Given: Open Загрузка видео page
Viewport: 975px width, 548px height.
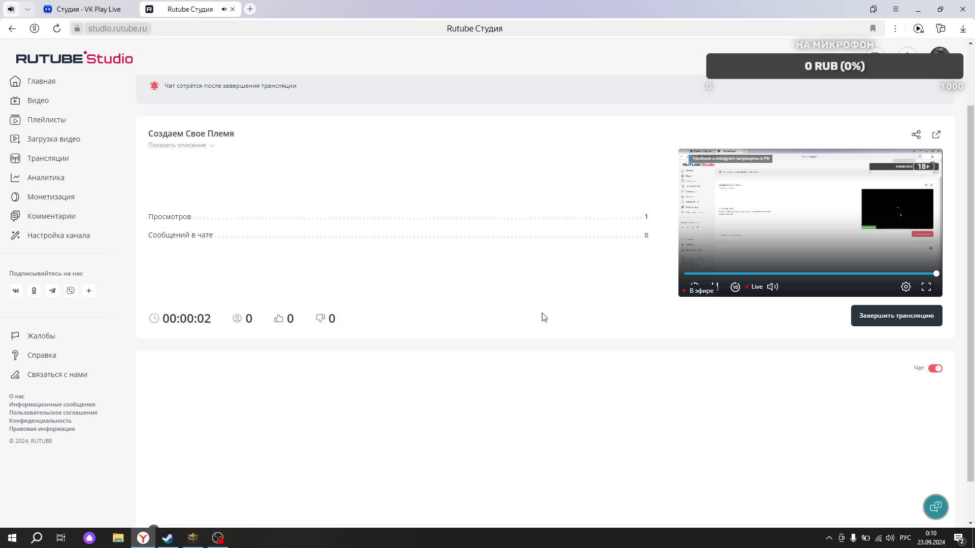Looking at the screenshot, I should [x=54, y=139].
